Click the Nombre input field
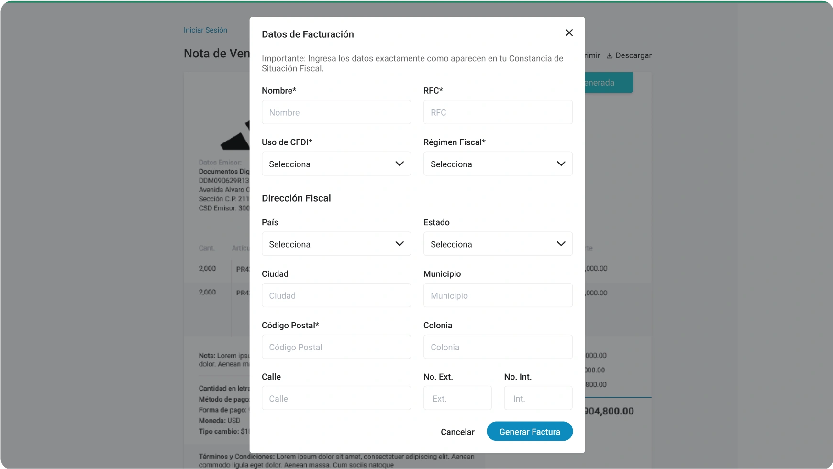 click(x=336, y=112)
